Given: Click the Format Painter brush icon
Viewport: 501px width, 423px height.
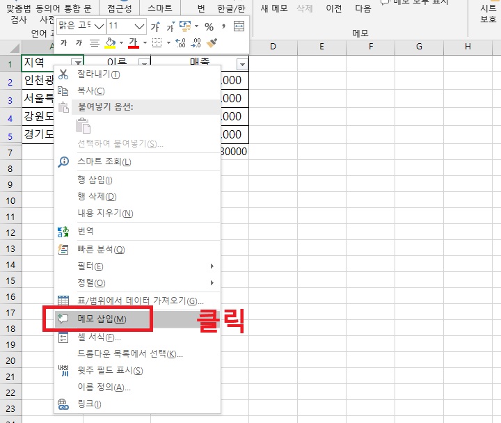Looking at the screenshot, I should click(212, 43).
